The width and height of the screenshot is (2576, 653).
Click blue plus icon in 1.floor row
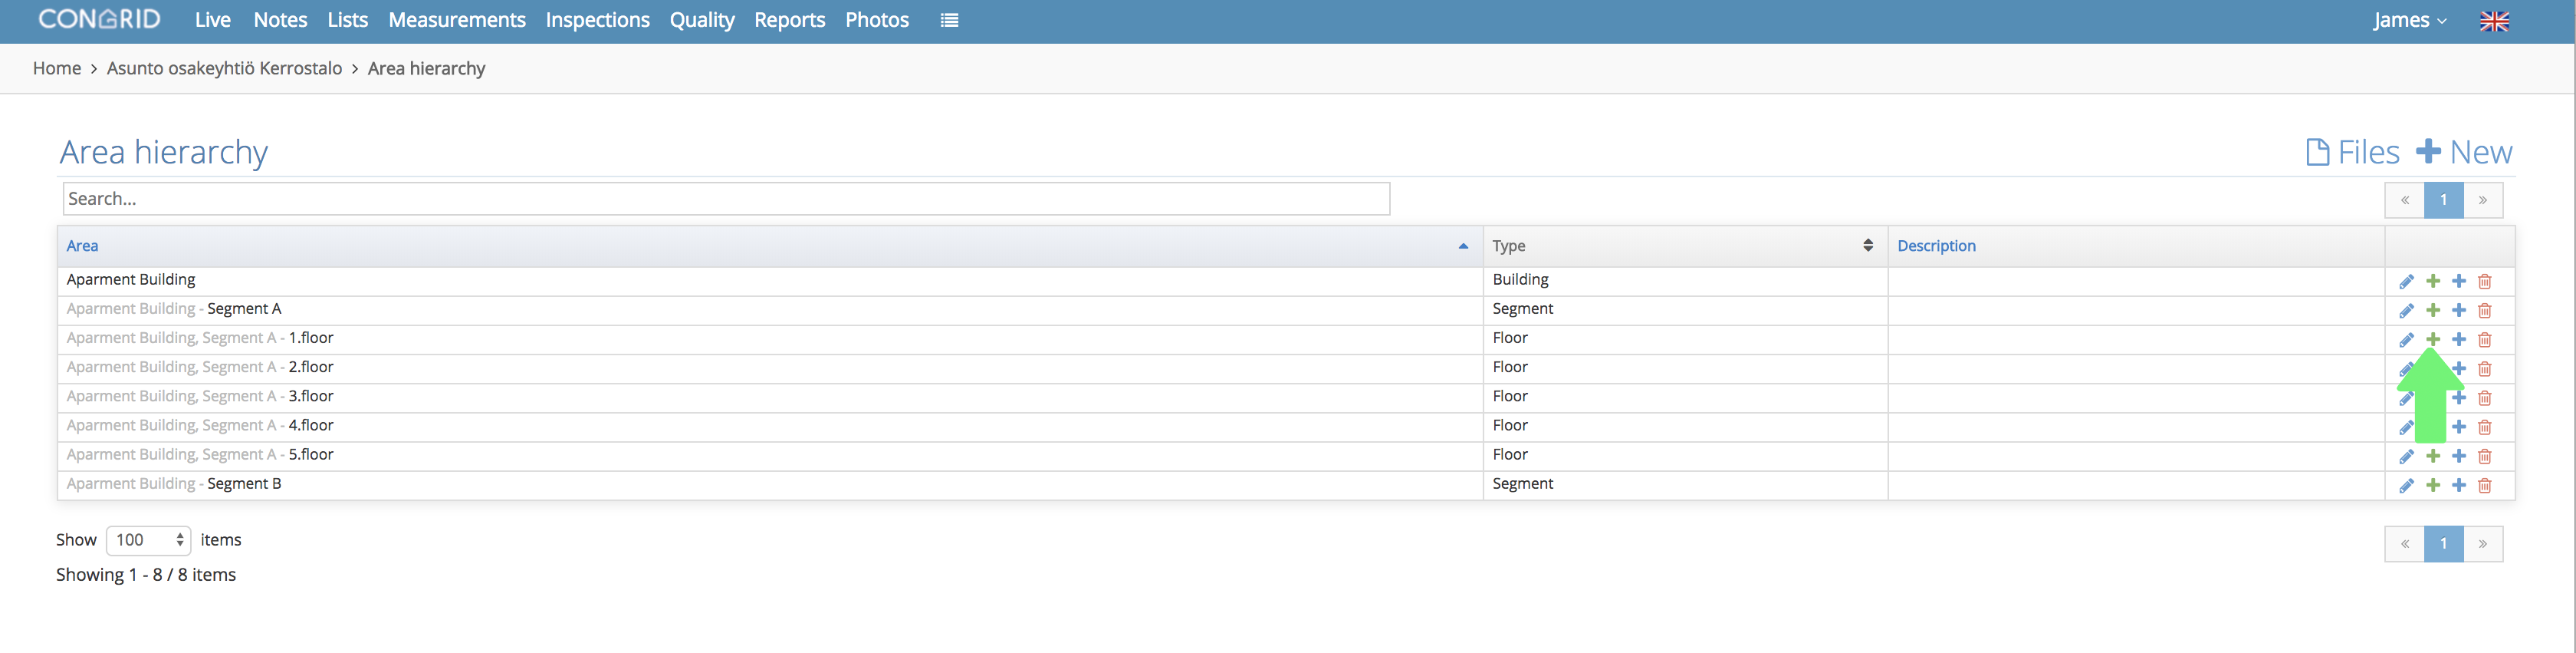(x=2459, y=339)
